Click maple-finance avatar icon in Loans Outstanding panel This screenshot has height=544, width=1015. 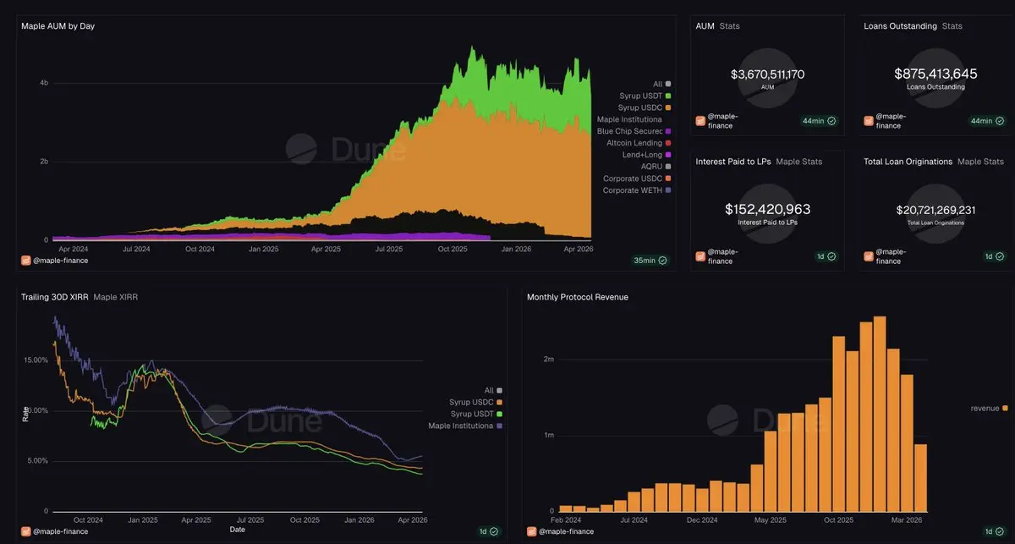coord(869,121)
